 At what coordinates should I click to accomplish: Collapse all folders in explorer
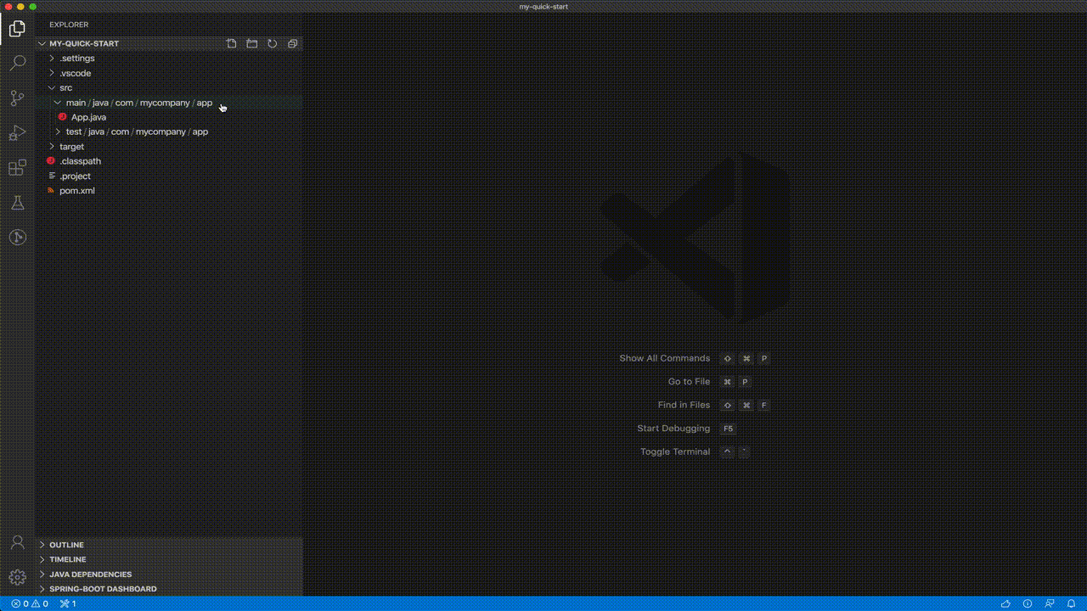(293, 43)
